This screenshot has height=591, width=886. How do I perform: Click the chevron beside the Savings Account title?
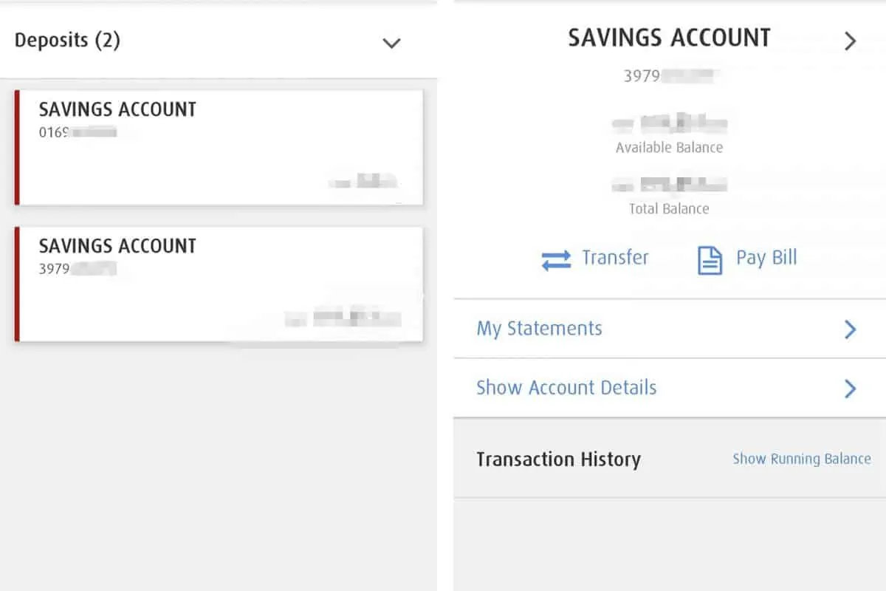click(x=850, y=41)
